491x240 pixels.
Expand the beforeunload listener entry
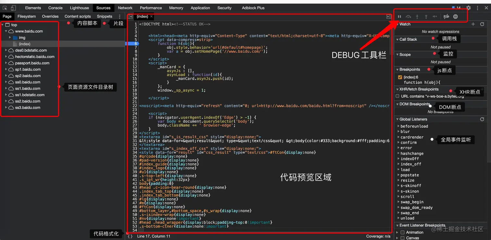point(398,126)
